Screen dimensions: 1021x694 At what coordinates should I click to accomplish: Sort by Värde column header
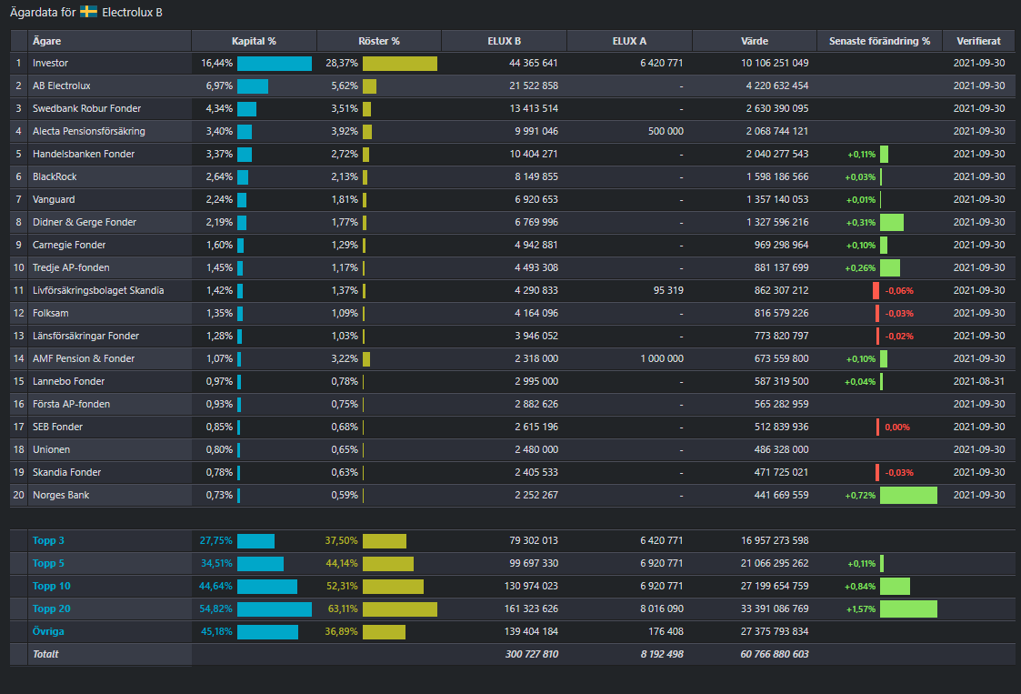click(754, 40)
